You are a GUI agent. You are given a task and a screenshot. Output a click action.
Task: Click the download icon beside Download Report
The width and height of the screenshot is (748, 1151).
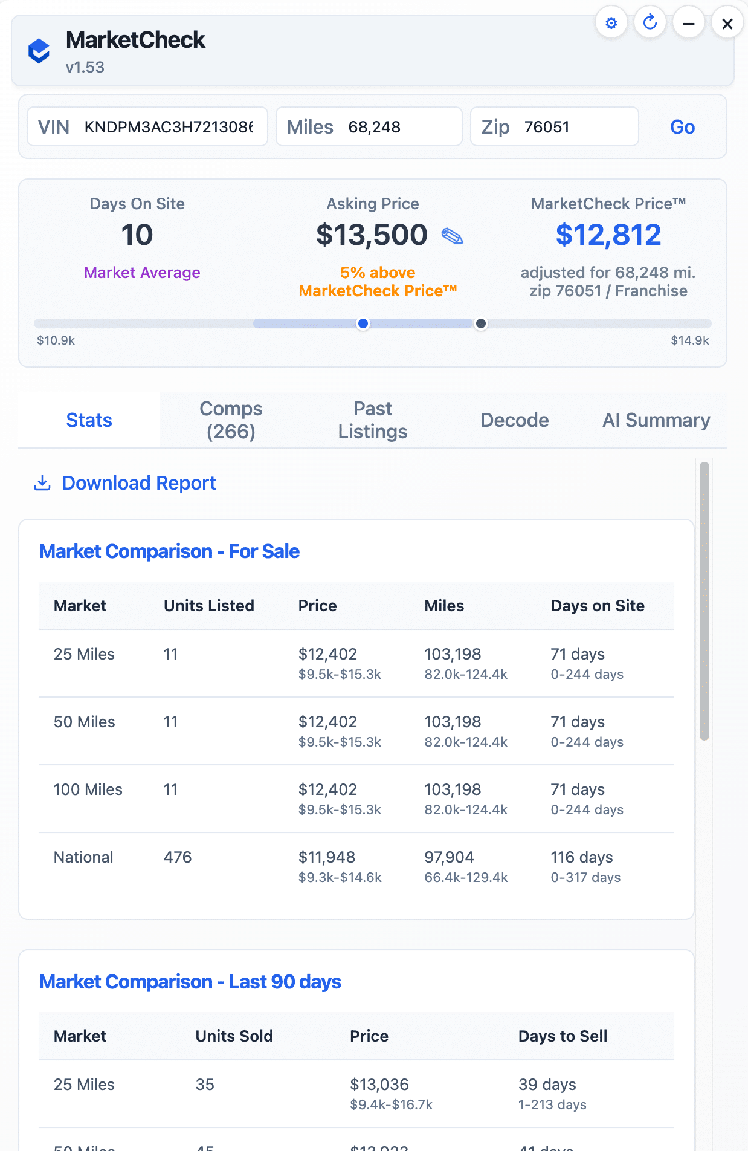click(x=42, y=483)
